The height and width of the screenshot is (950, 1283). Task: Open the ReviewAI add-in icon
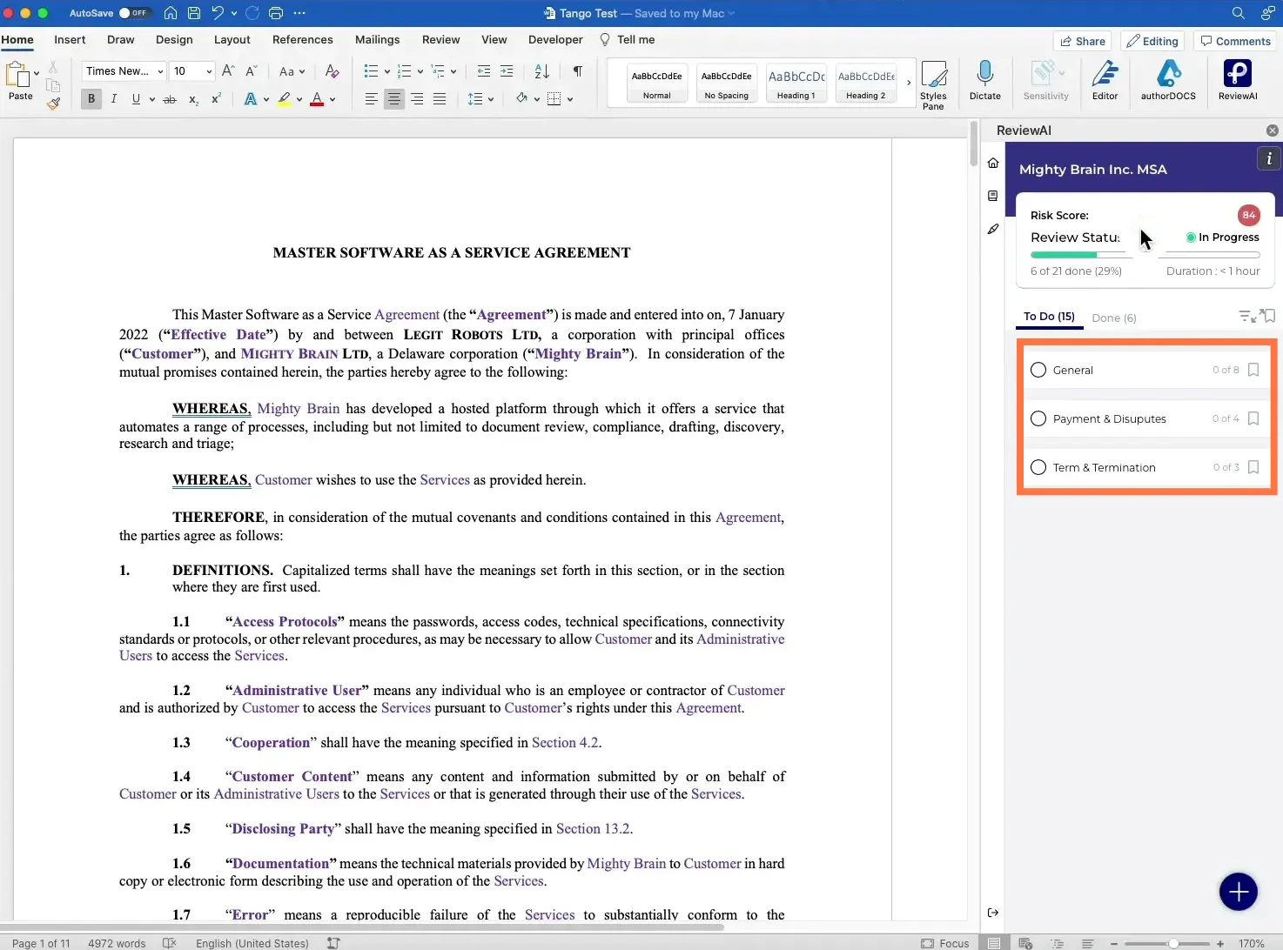click(1237, 79)
